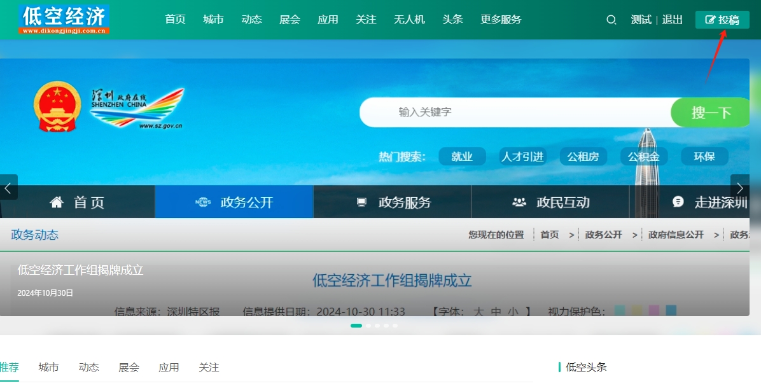Click the national emblem icon in banner
This screenshot has width=761, height=388.
57,107
